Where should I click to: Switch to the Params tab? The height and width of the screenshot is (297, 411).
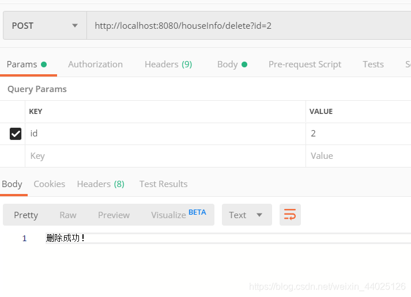tap(27, 64)
